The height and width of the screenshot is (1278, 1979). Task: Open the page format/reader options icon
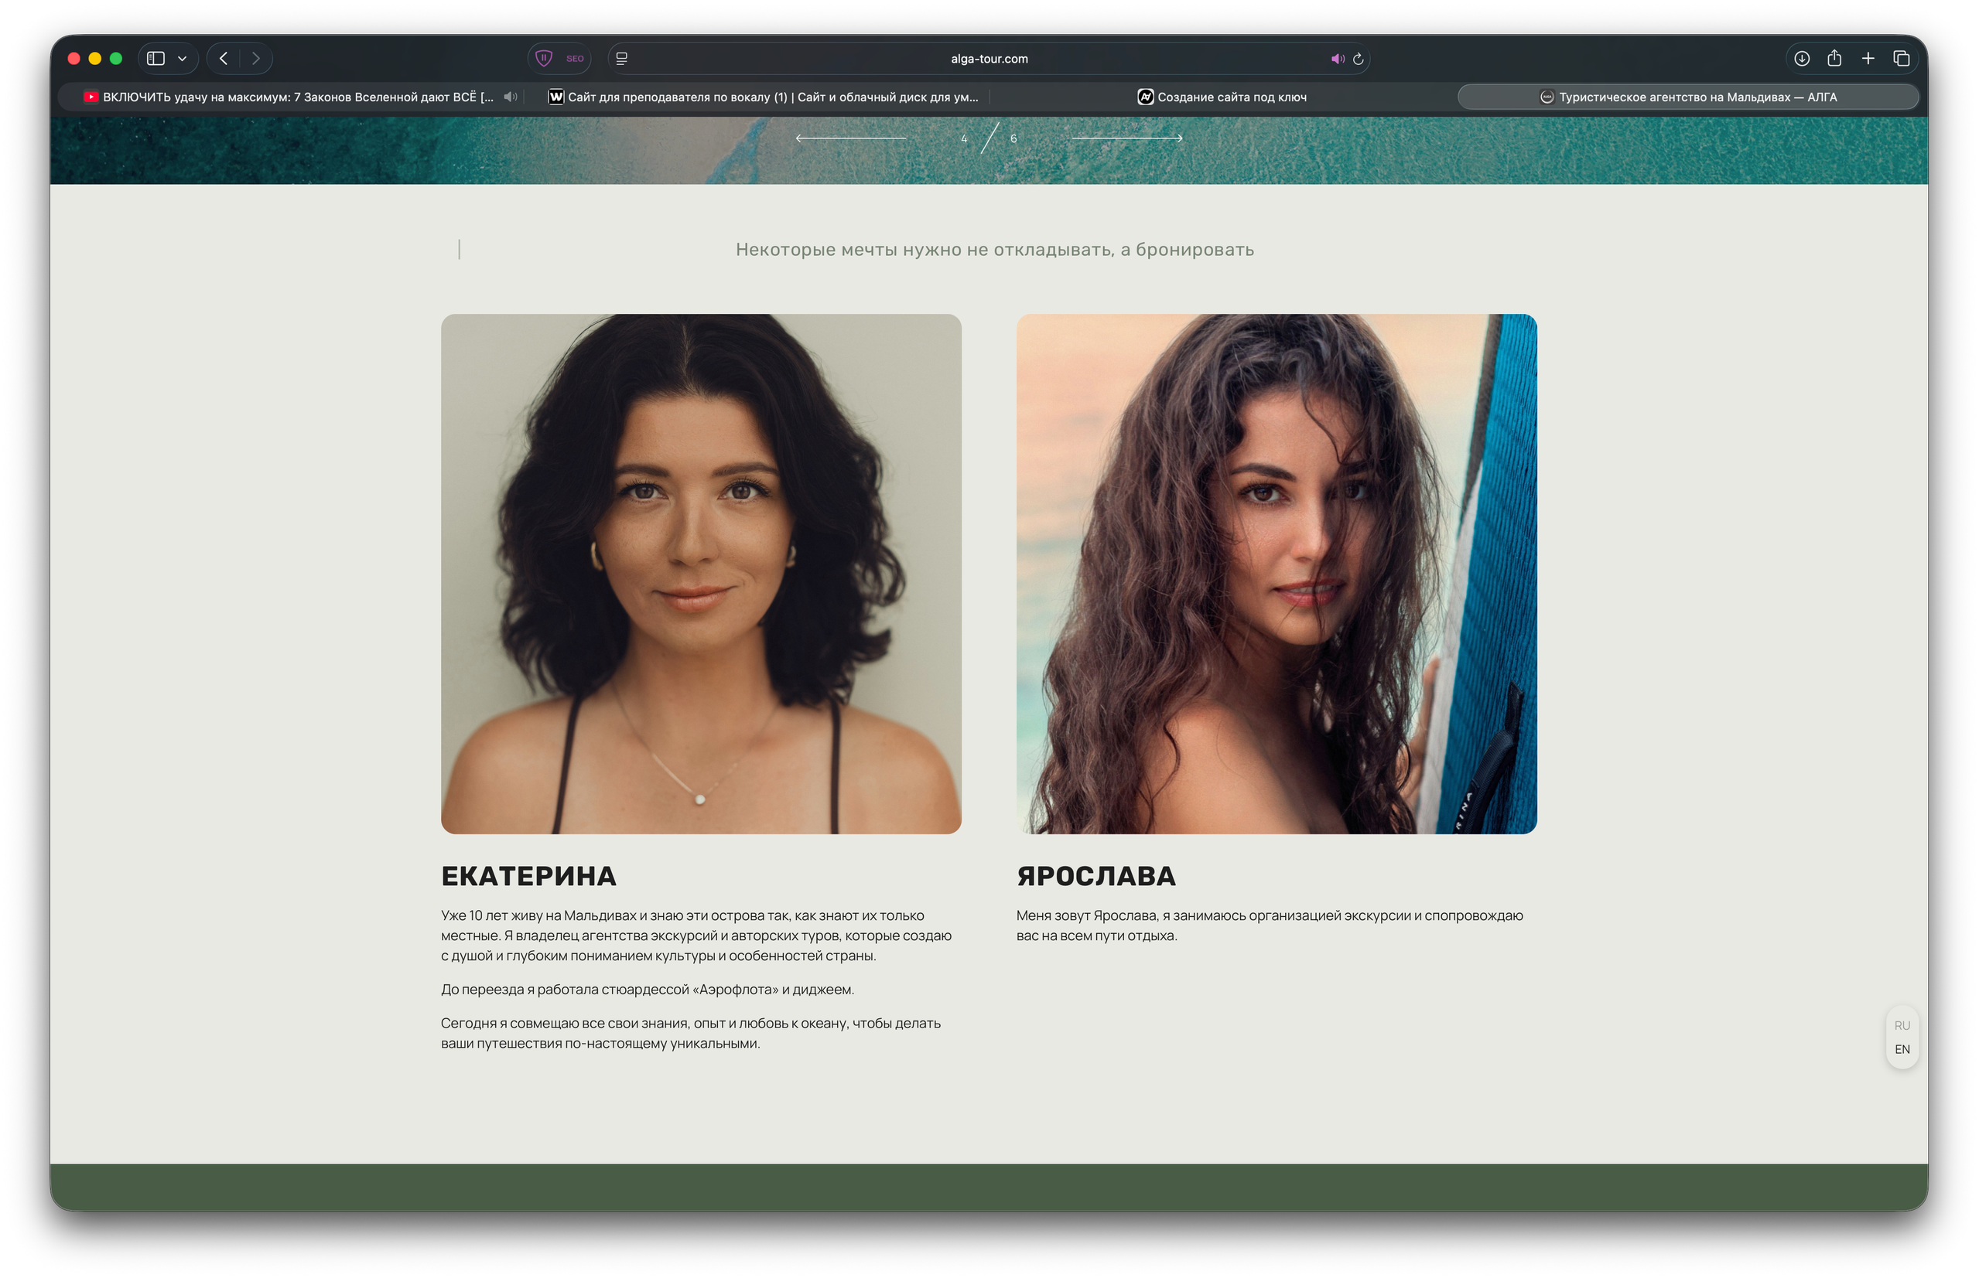[x=620, y=58]
